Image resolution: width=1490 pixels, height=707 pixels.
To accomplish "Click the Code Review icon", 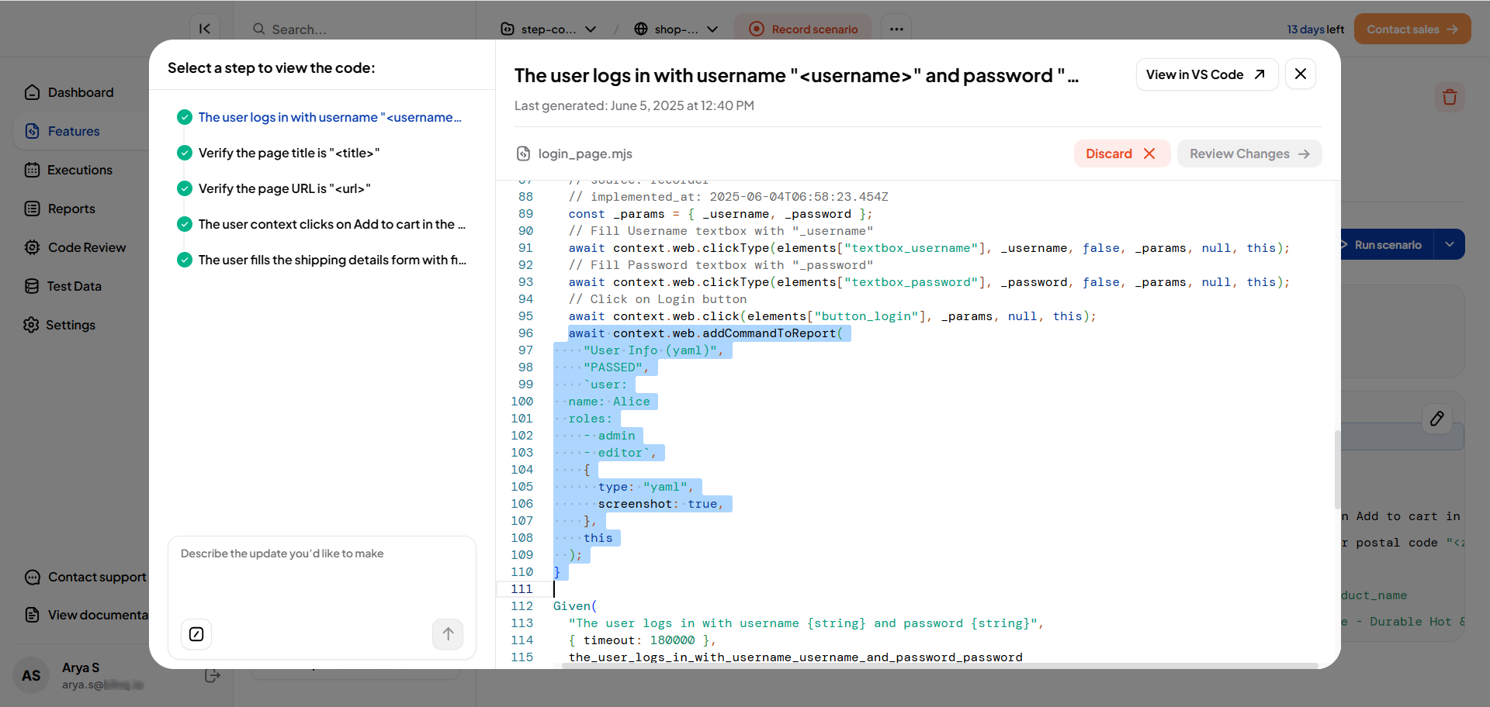I will tap(32, 247).
